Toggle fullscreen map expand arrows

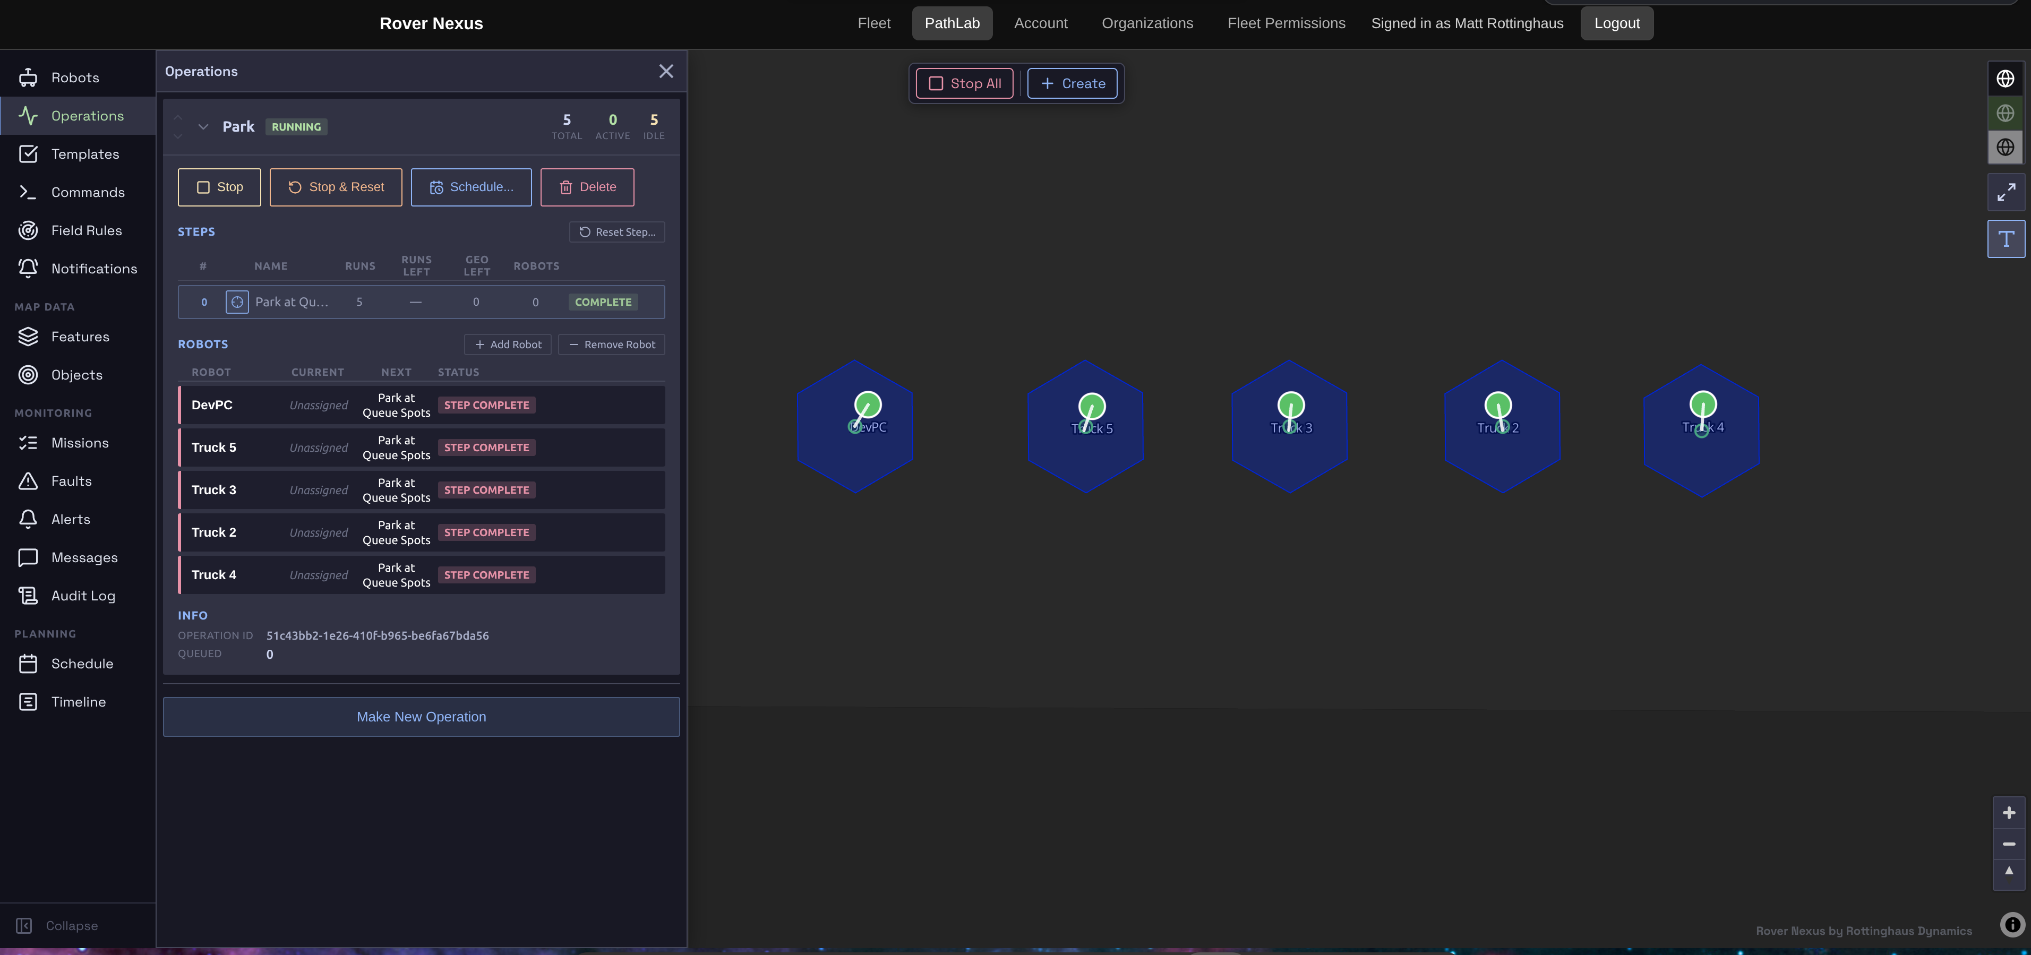[2006, 192]
